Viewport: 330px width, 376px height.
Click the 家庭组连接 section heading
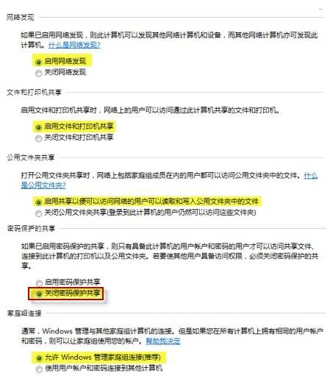24,313
